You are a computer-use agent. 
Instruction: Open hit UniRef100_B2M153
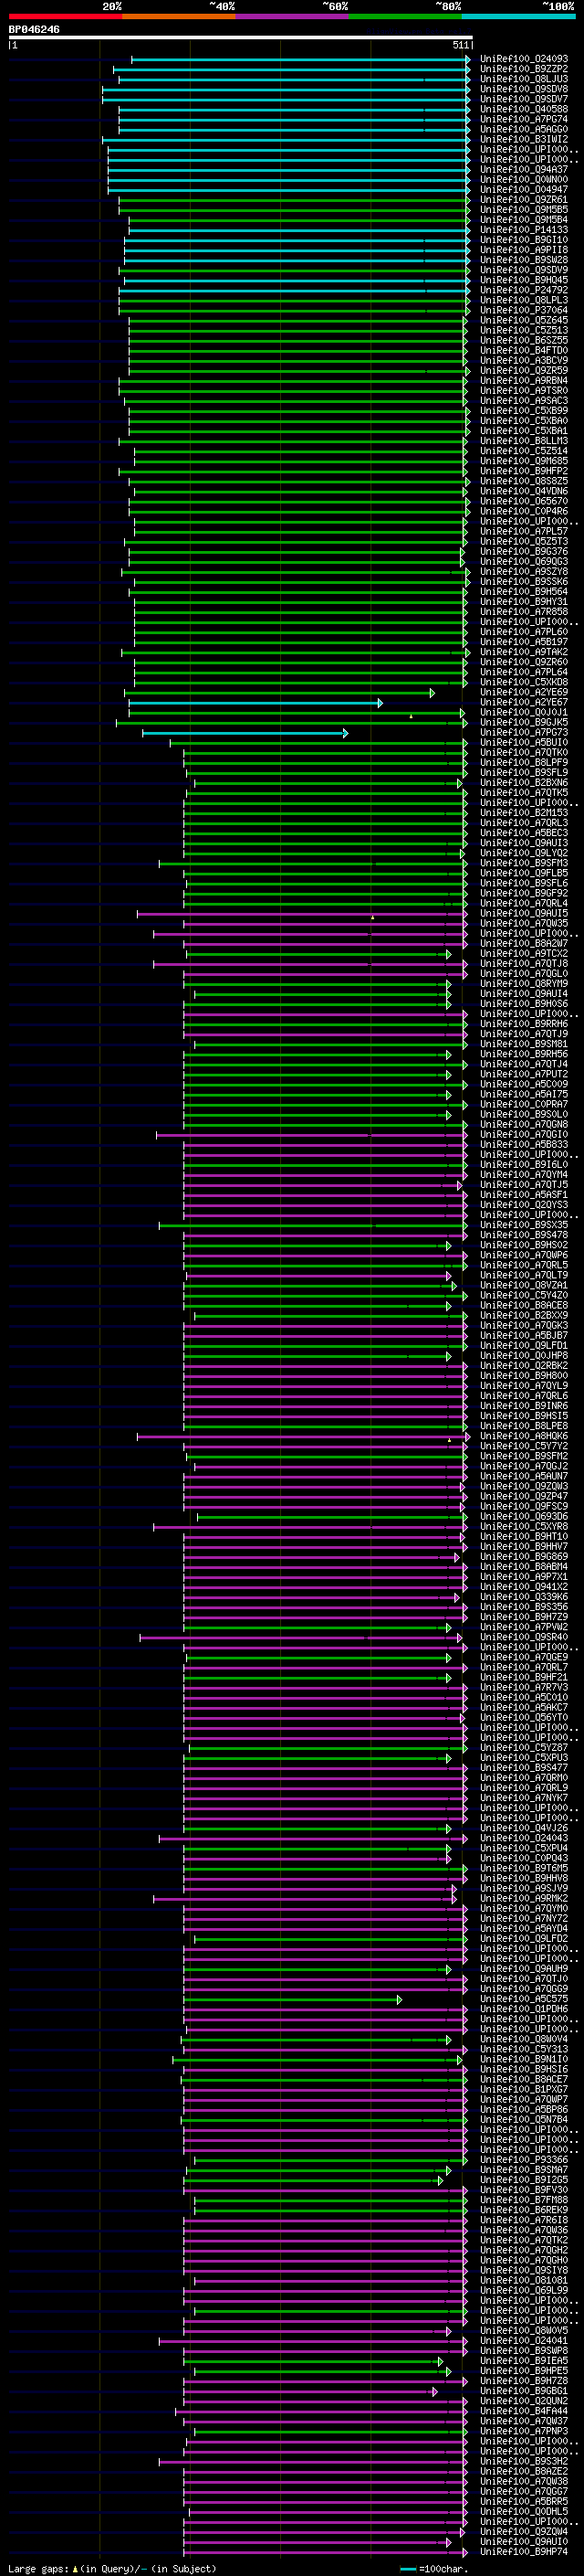pos(524,813)
